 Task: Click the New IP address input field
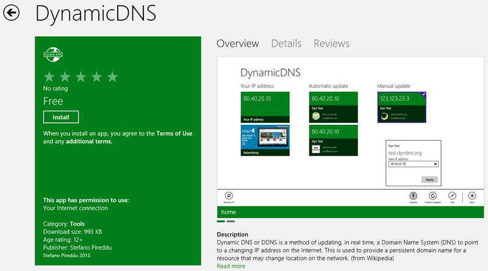[409, 164]
